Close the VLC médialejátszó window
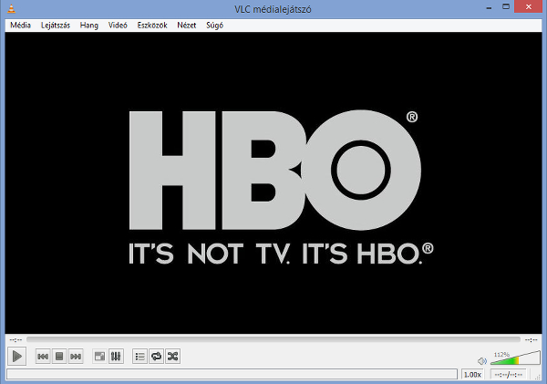 point(529,6)
